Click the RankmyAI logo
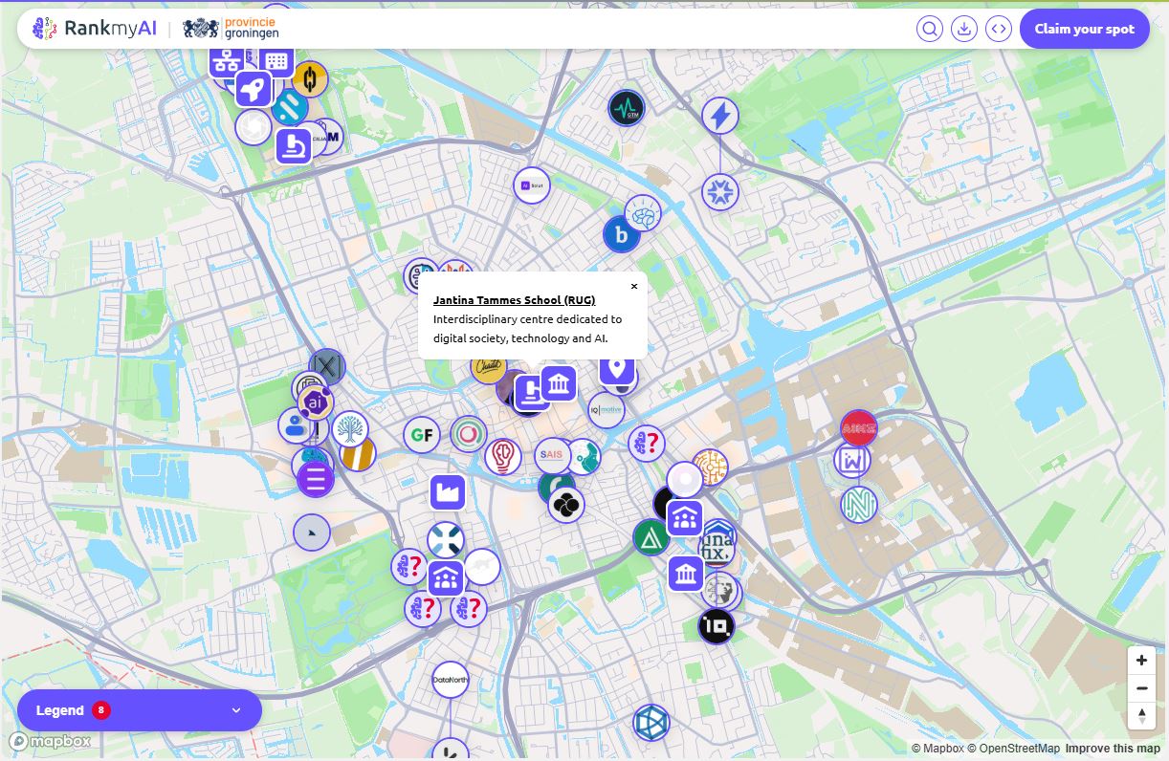 tap(94, 29)
